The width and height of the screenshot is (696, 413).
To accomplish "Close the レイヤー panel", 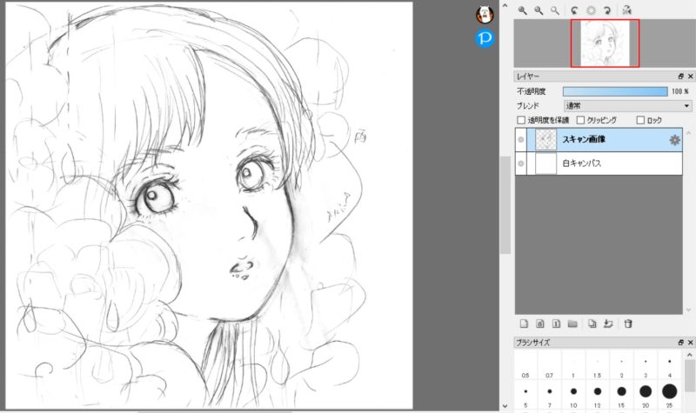I will [690, 77].
